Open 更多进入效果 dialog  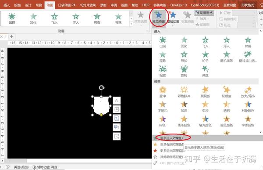(x=171, y=138)
